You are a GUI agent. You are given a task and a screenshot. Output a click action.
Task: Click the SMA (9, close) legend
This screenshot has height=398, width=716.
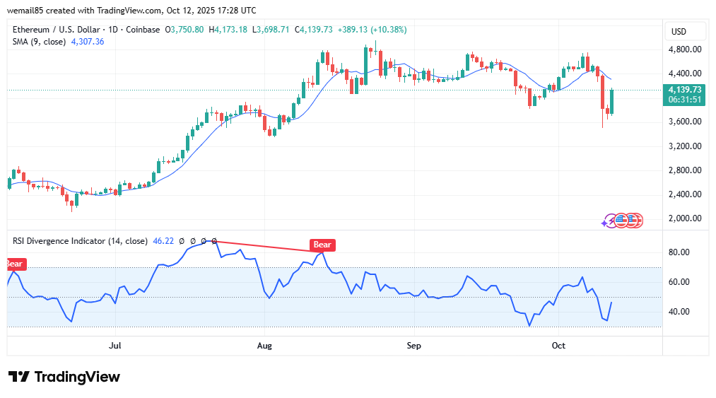click(x=39, y=42)
